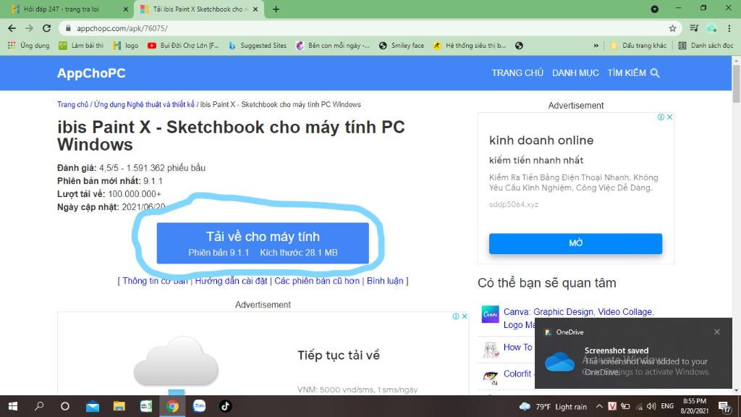Screen dimensions: 741x417
Task: Open Windows taskbar search
Action: 39,406
